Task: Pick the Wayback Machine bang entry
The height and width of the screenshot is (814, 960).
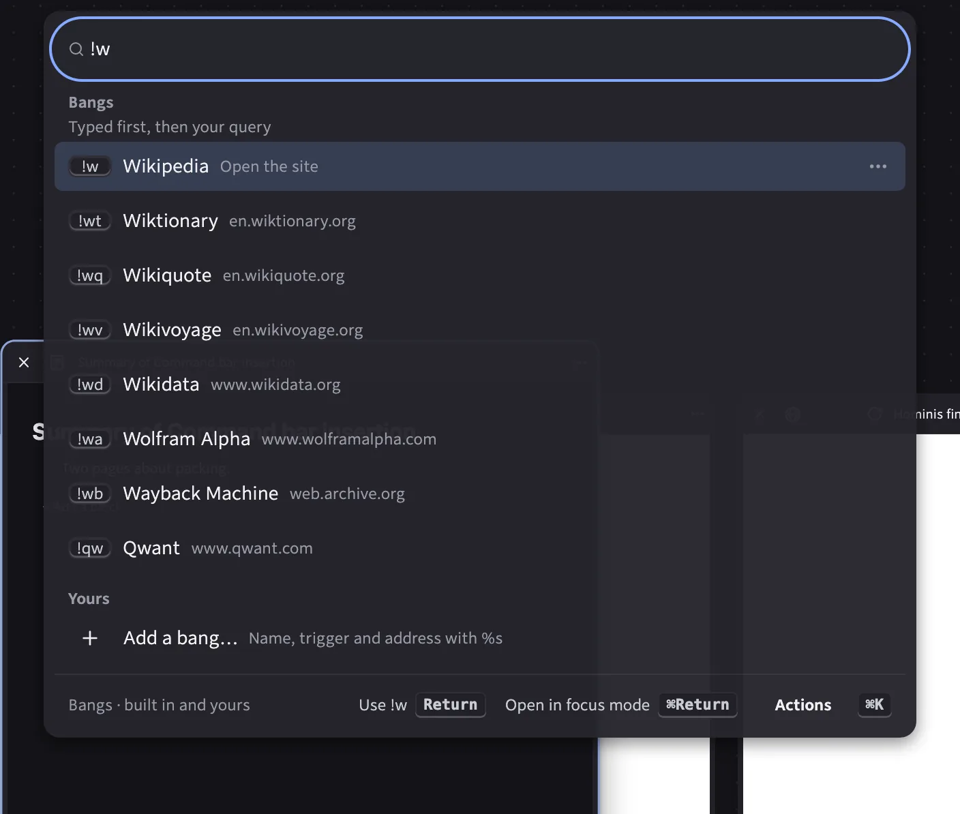Action: click(479, 494)
